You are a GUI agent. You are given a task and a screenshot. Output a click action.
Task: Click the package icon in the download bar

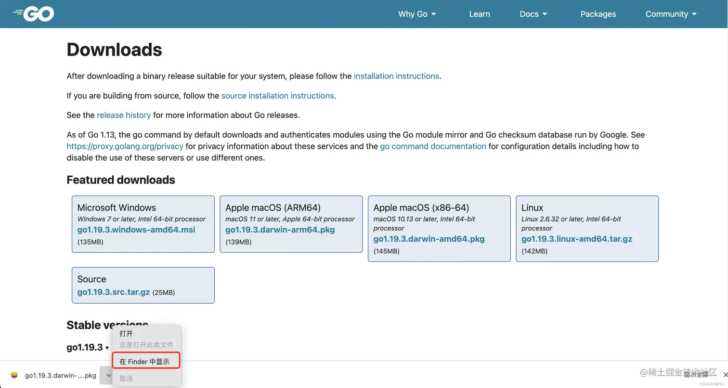(14, 375)
